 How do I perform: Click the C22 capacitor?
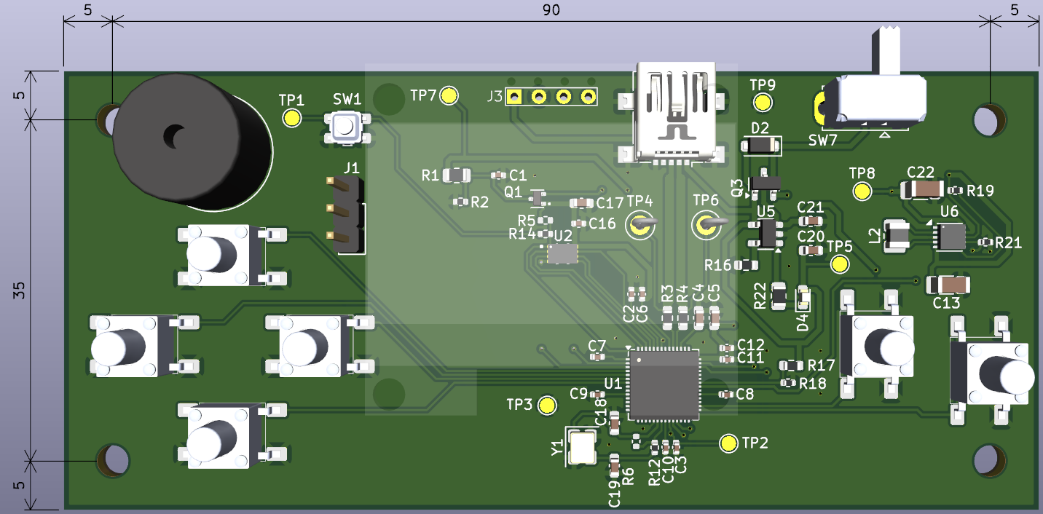pos(924,190)
